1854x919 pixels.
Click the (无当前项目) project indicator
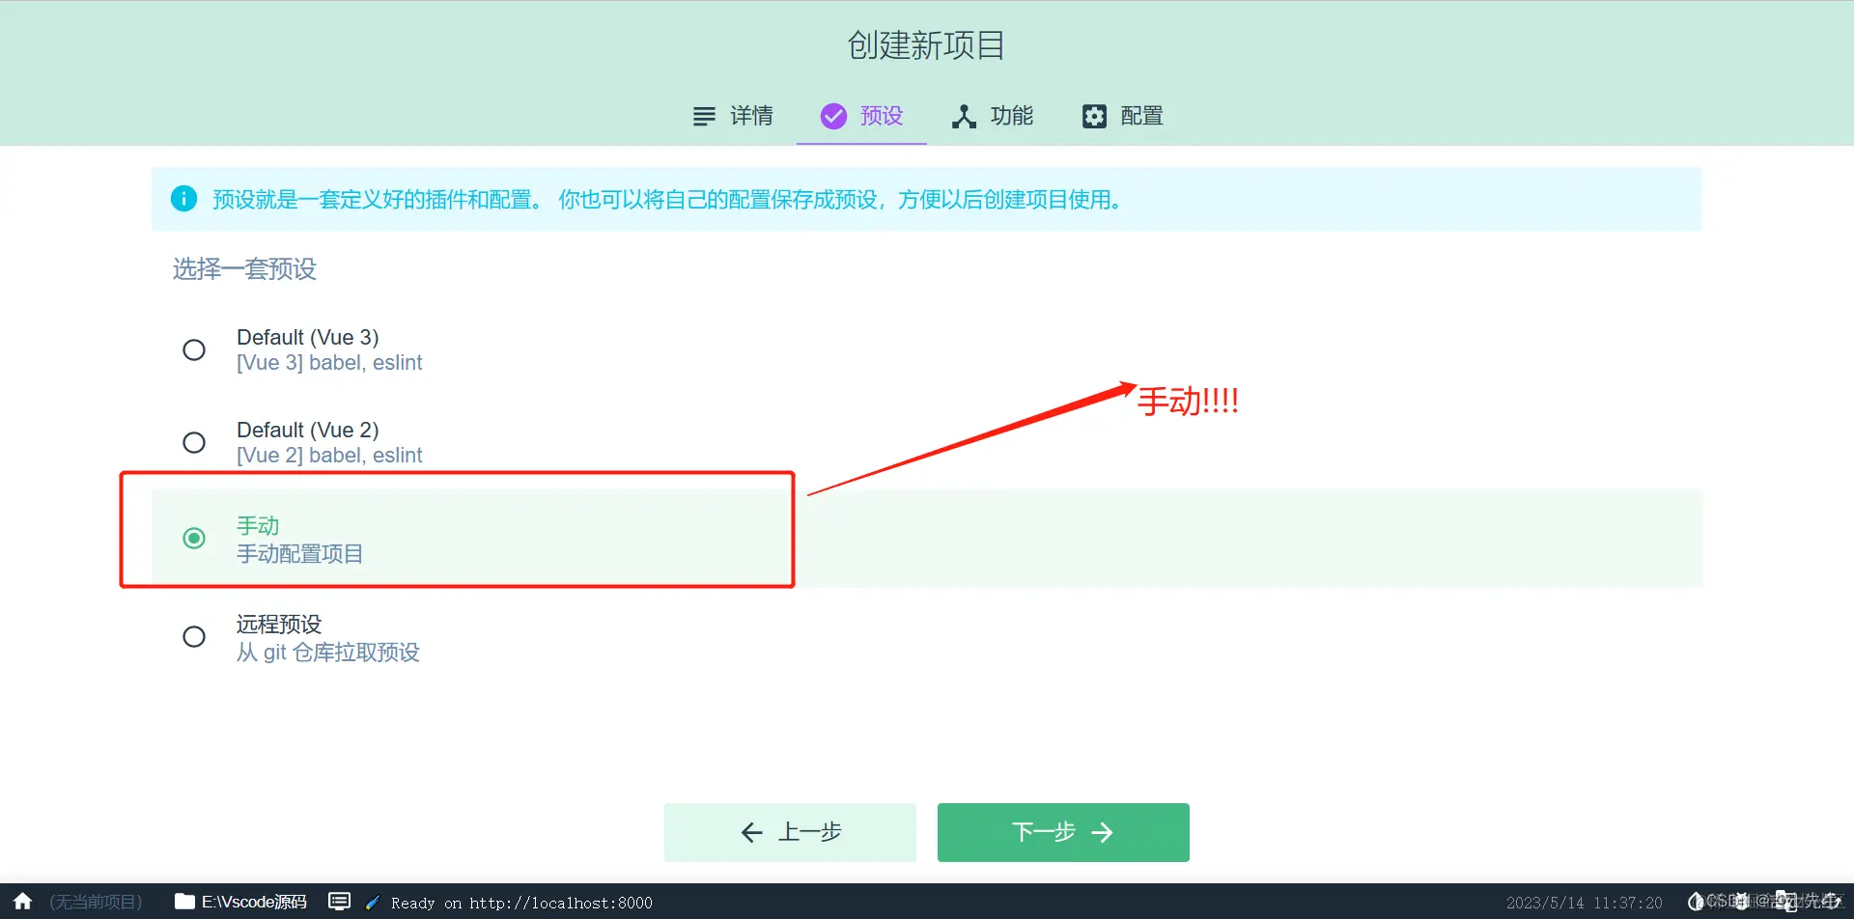pyautogui.click(x=94, y=901)
